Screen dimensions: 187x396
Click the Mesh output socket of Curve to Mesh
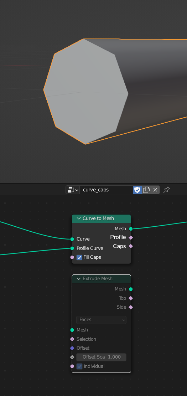point(131,229)
